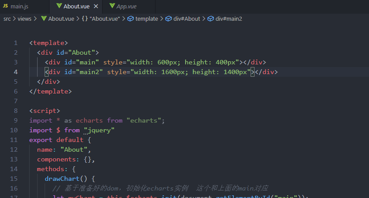Viewport: 369px width, 198px height.
Task: Click the cube icon before div#About
Action: point(168,19)
